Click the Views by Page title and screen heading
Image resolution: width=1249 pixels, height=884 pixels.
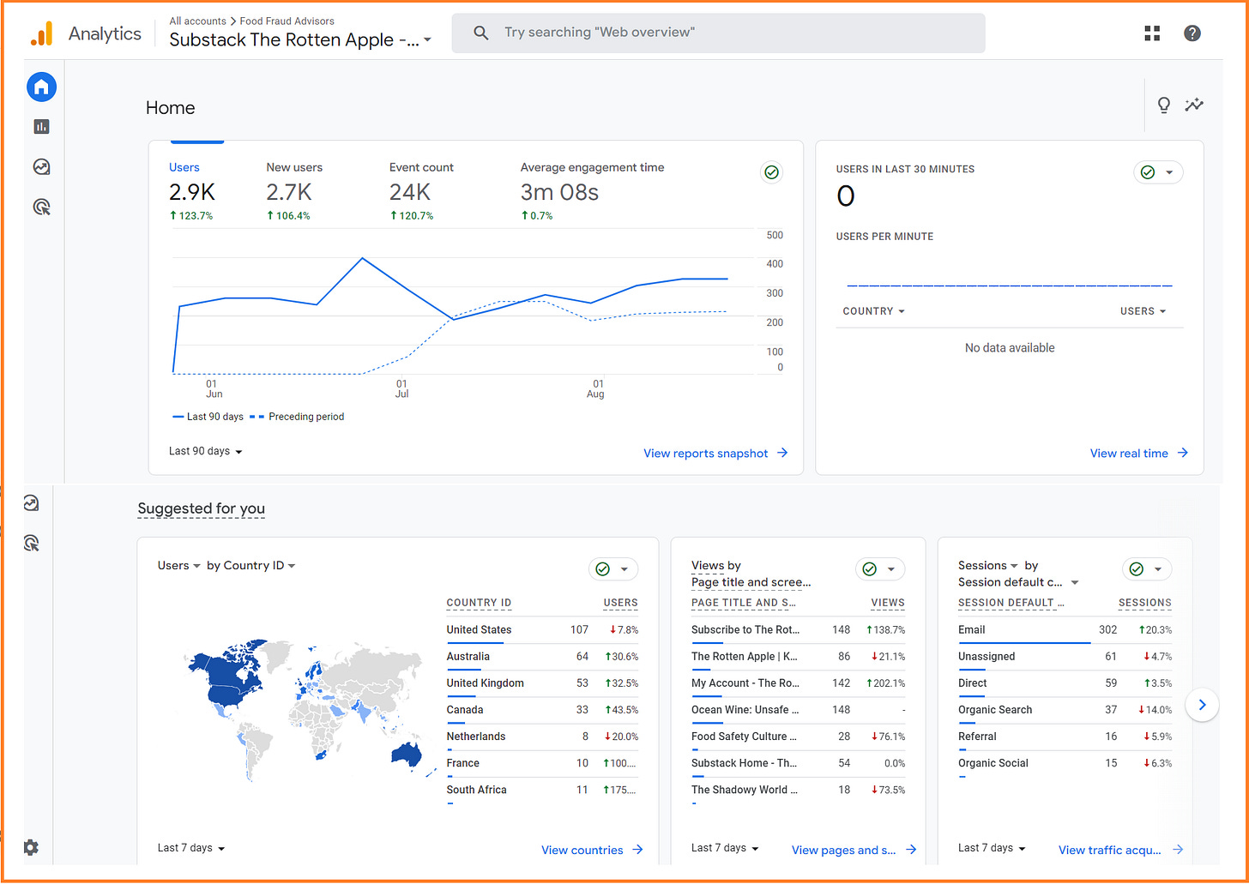tap(751, 574)
